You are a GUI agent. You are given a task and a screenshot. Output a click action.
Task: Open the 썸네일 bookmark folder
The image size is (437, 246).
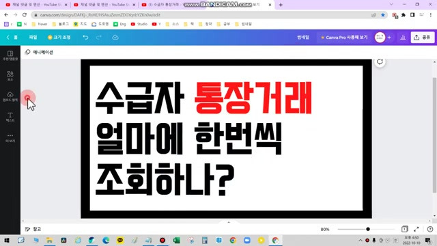[243, 24]
